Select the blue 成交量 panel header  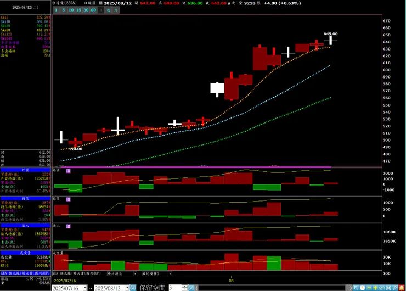pyautogui.click(x=25, y=253)
